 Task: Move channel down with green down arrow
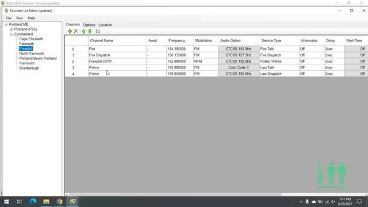[x=90, y=31]
